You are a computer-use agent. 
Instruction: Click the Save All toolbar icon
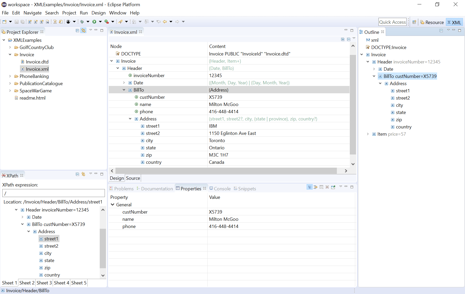[22, 22]
